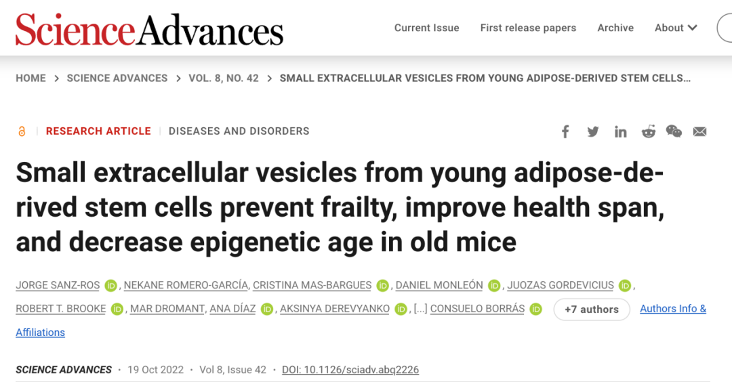The height and width of the screenshot is (382, 732).
Task: Expand the About dropdown menu
Action: click(x=676, y=28)
